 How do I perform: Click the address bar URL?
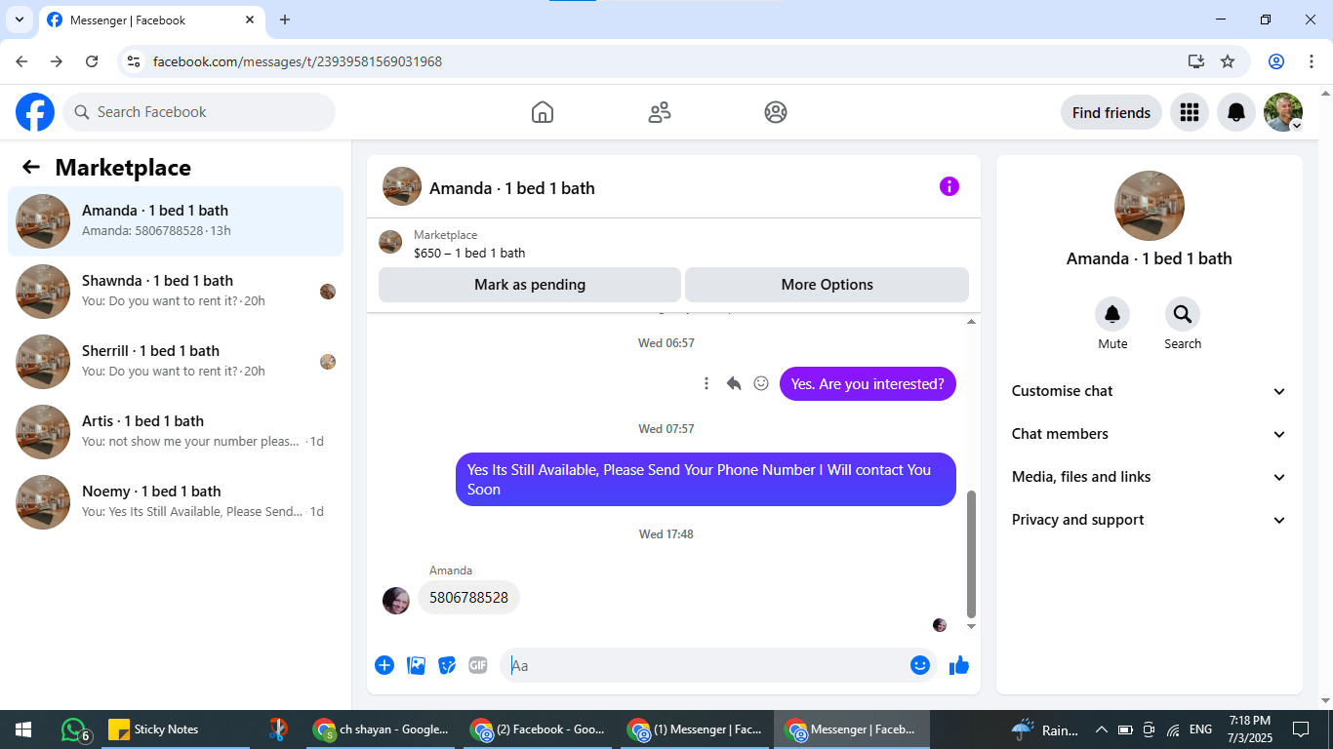(298, 61)
